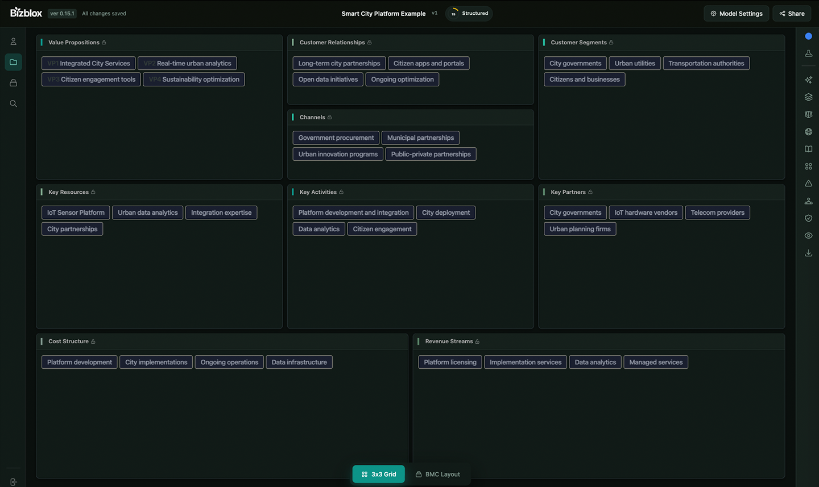The image size is (819, 487).
Task: Click the layers icon on right sidebar
Action: coord(808,97)
